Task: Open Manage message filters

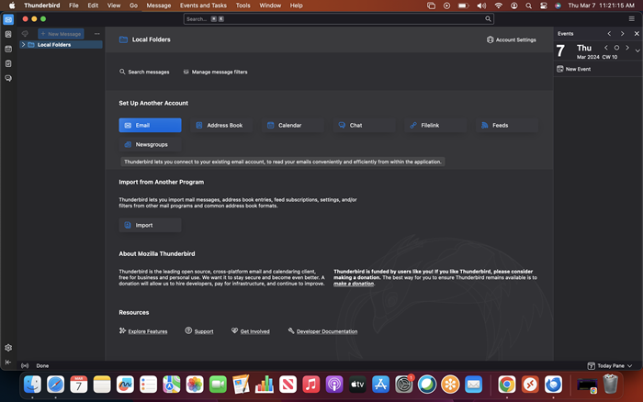Action: 215,72
